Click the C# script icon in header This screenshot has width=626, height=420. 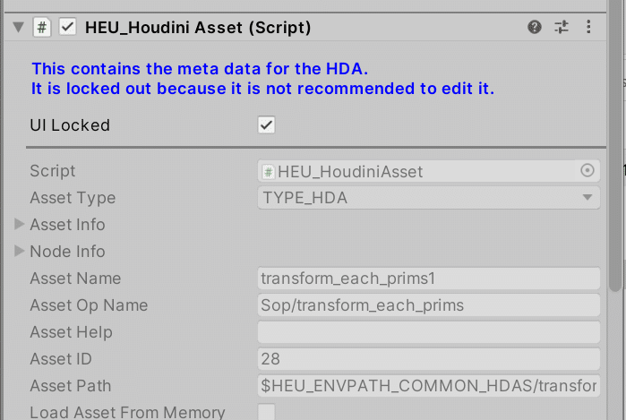click(41, 28)
